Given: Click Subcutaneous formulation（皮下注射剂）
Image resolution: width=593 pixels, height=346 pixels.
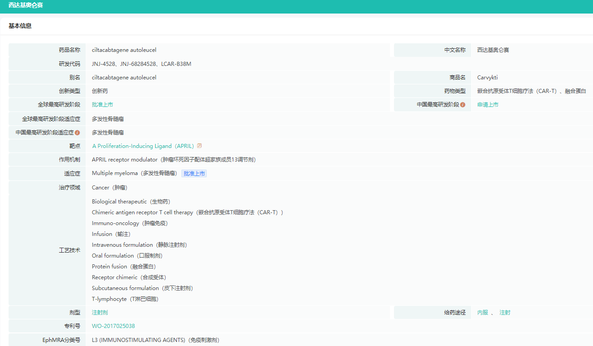Looking at the screenshot, I should 143,288.
